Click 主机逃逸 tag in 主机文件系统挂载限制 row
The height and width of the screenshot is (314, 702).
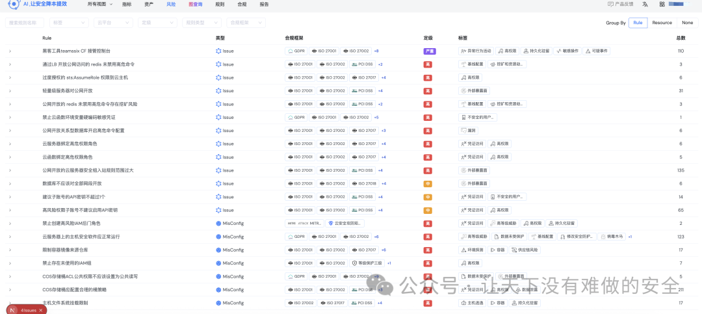tap(473, 303)
